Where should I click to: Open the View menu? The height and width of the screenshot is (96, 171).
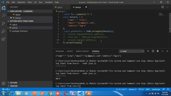coord(30,2)
